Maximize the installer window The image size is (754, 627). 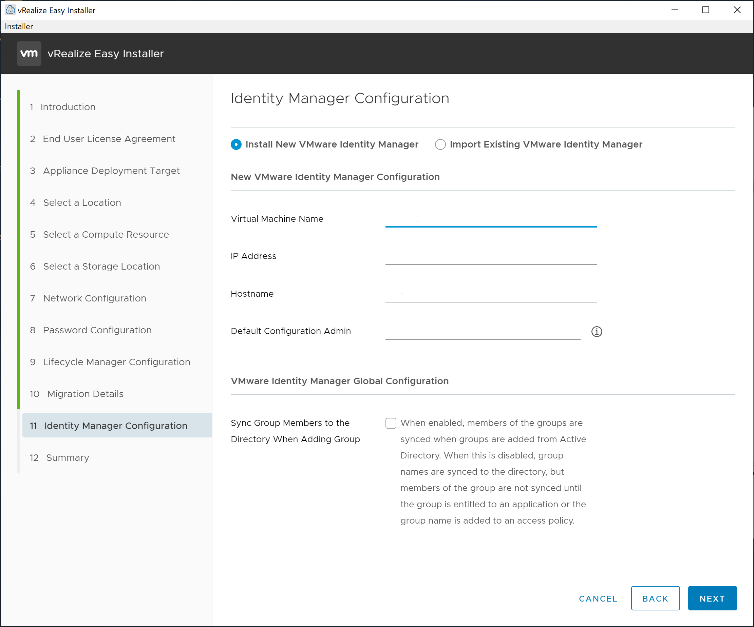point(705,10)
